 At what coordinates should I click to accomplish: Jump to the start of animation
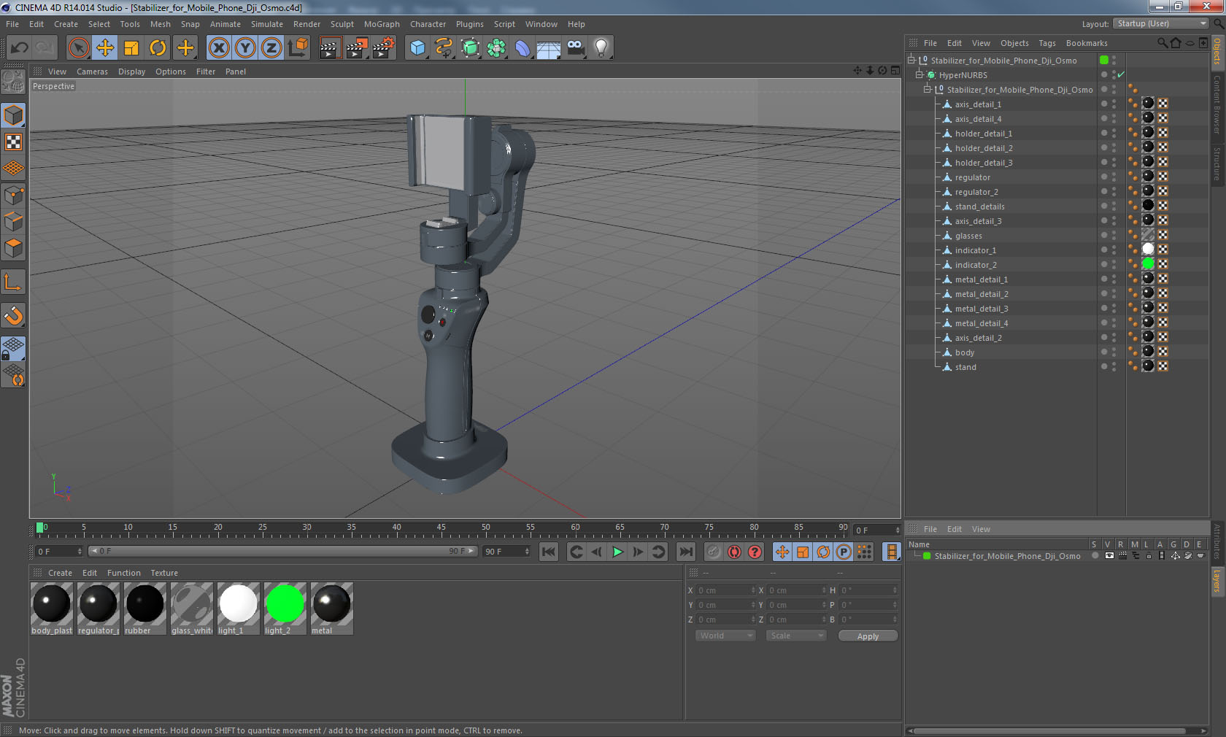pos(549,552)
